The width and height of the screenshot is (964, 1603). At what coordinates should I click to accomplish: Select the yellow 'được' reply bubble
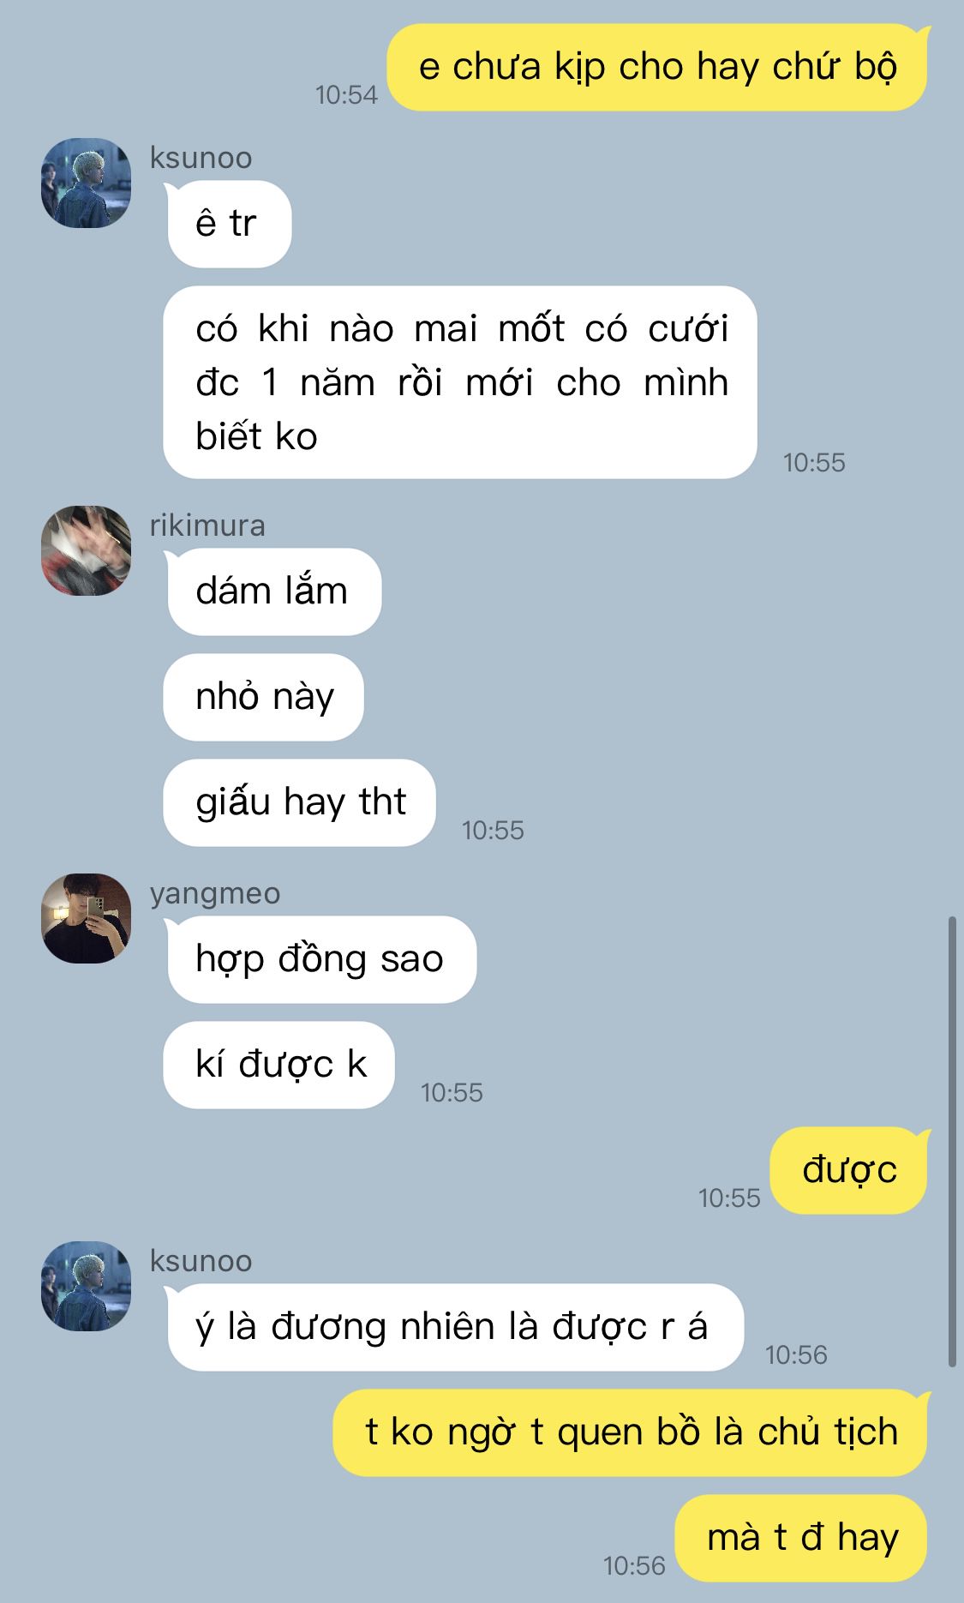(848, 1170)
